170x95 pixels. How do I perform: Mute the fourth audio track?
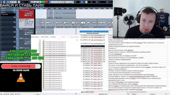point(21,39)
